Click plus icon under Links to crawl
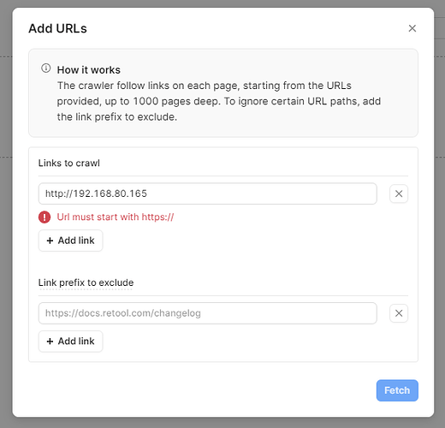Viewport: 445px width, 428px height. point(50,241)
